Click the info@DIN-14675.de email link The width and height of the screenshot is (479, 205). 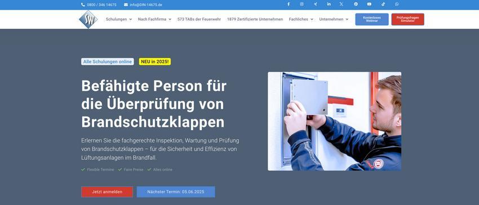tap(146, 5)
